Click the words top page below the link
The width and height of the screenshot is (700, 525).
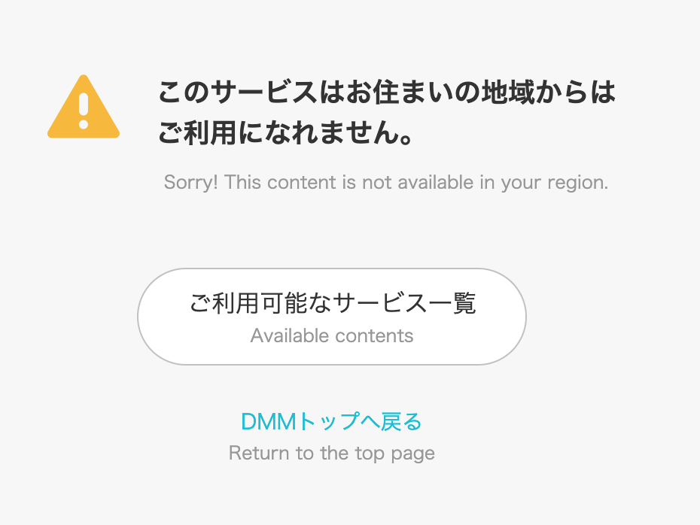tap(395, 454)
